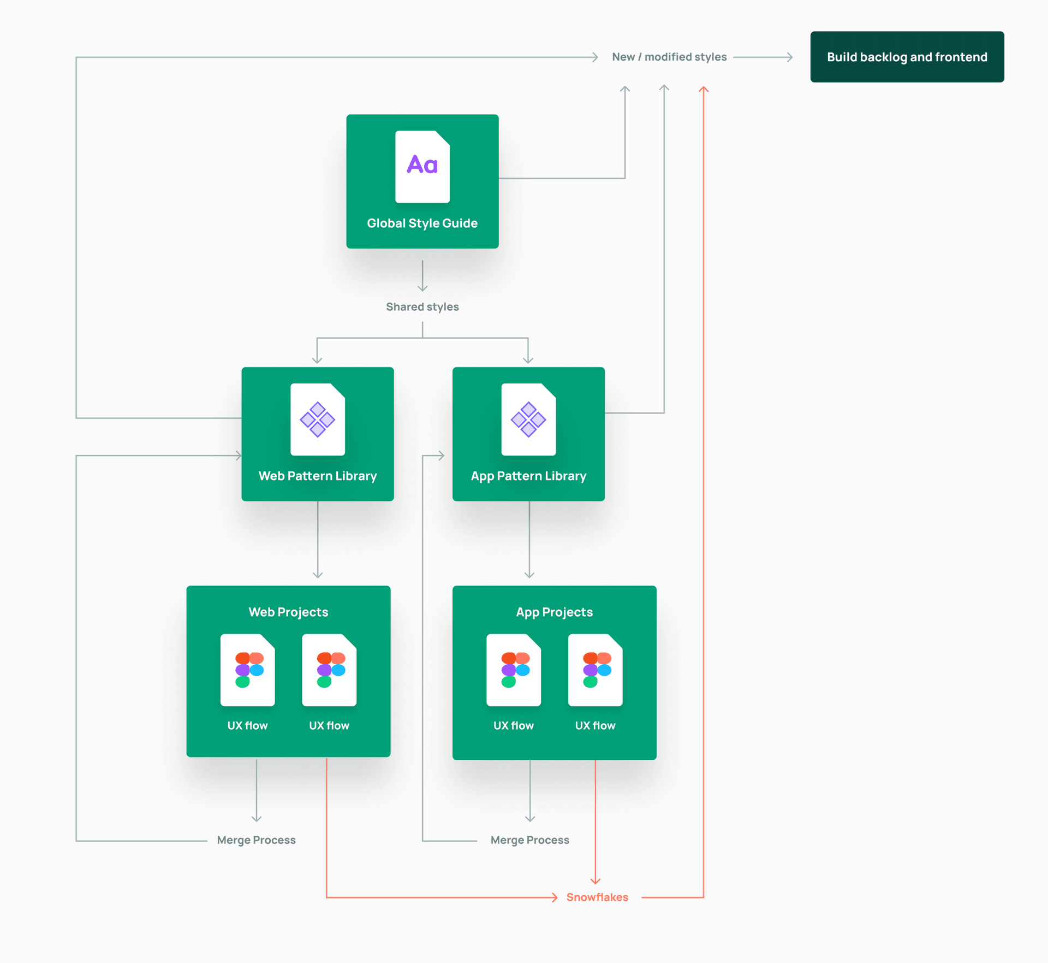Open the Web Pattern Library node
1048x963 pixels.
[317, 434]
